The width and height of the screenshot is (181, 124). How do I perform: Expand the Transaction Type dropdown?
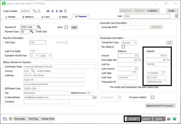(x=135, y=42)
